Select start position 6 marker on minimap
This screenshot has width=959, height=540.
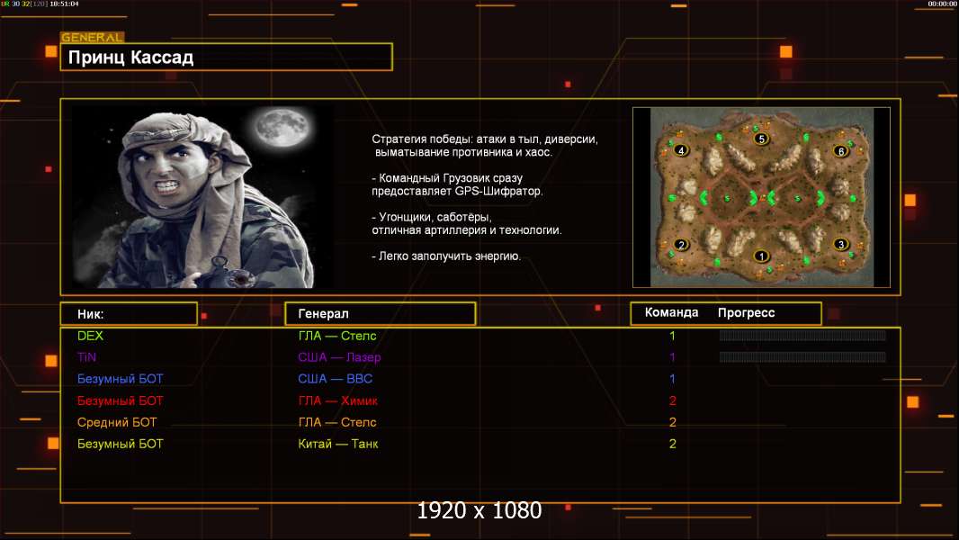click(840, 151)
